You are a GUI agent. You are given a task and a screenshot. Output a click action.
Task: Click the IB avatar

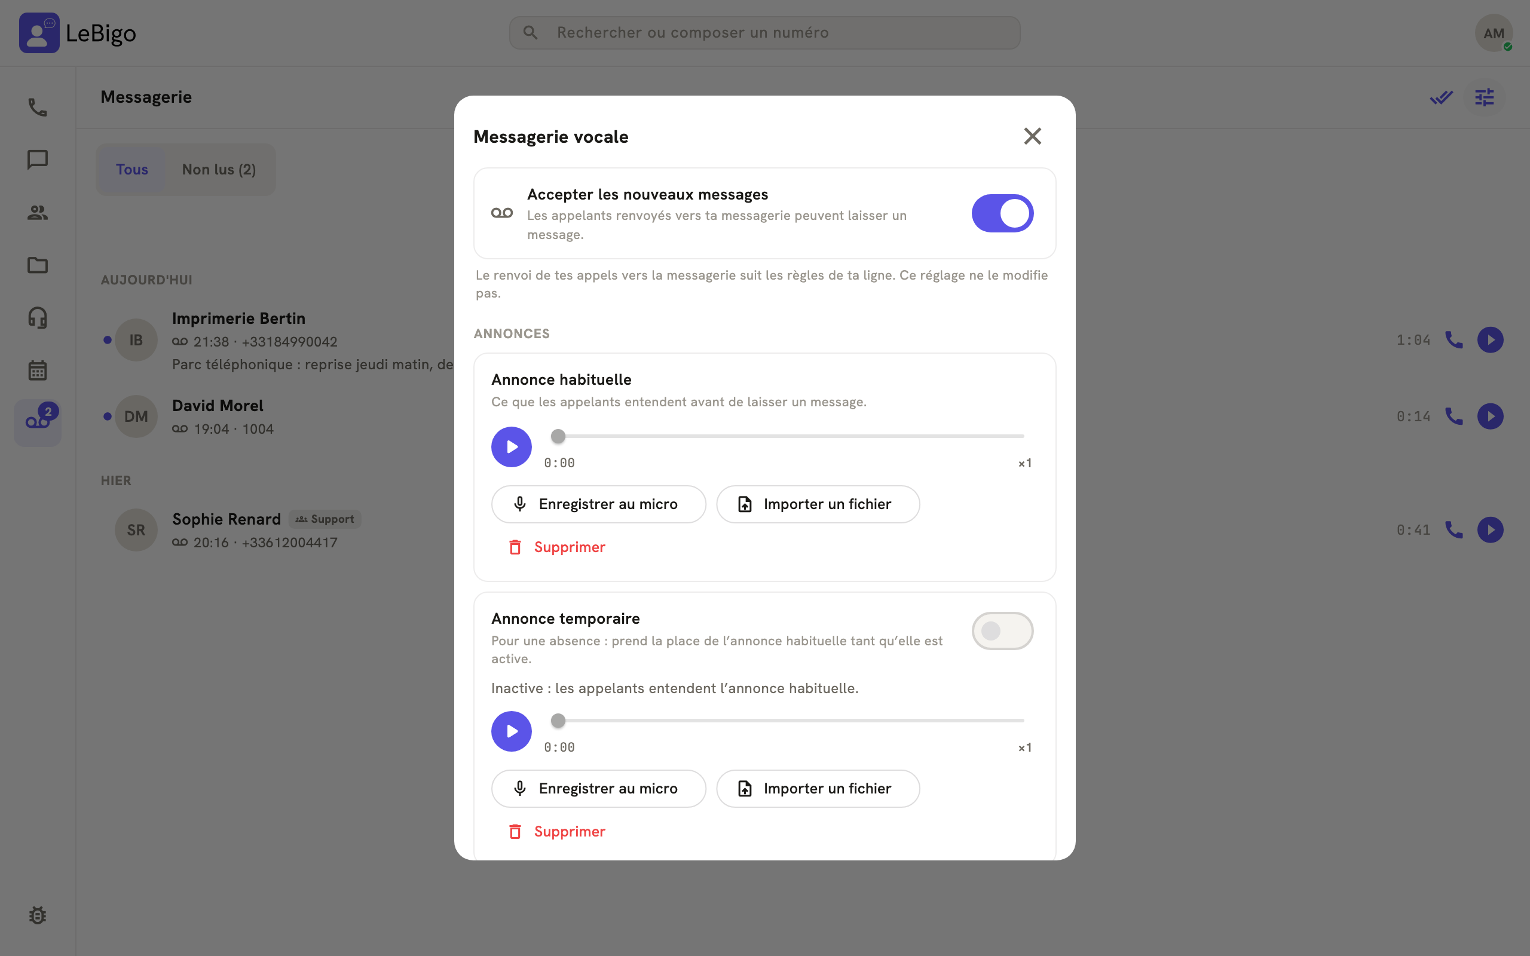coord(136,340)
